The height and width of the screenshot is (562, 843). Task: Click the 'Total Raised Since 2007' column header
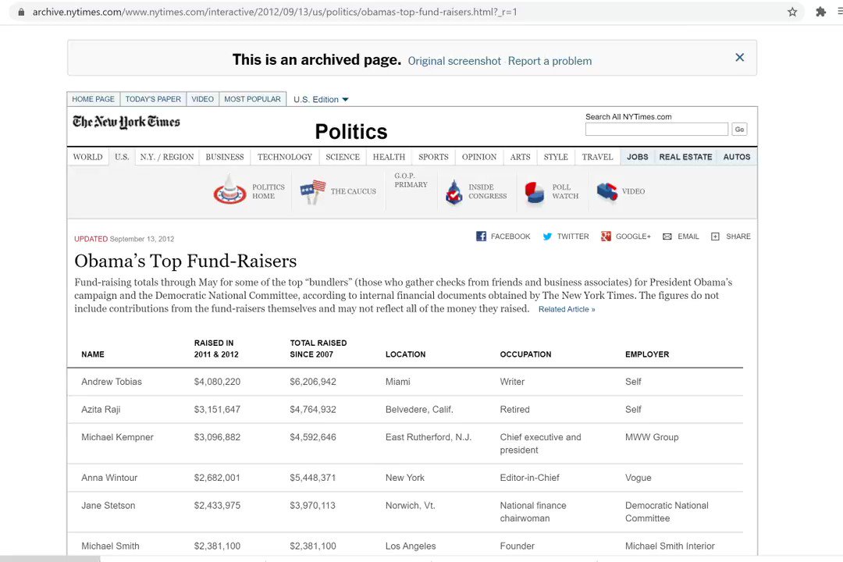pyautogui.click(x=318, y=348)
